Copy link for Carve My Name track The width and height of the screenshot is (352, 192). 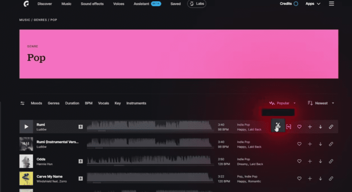tap(331, 178)
